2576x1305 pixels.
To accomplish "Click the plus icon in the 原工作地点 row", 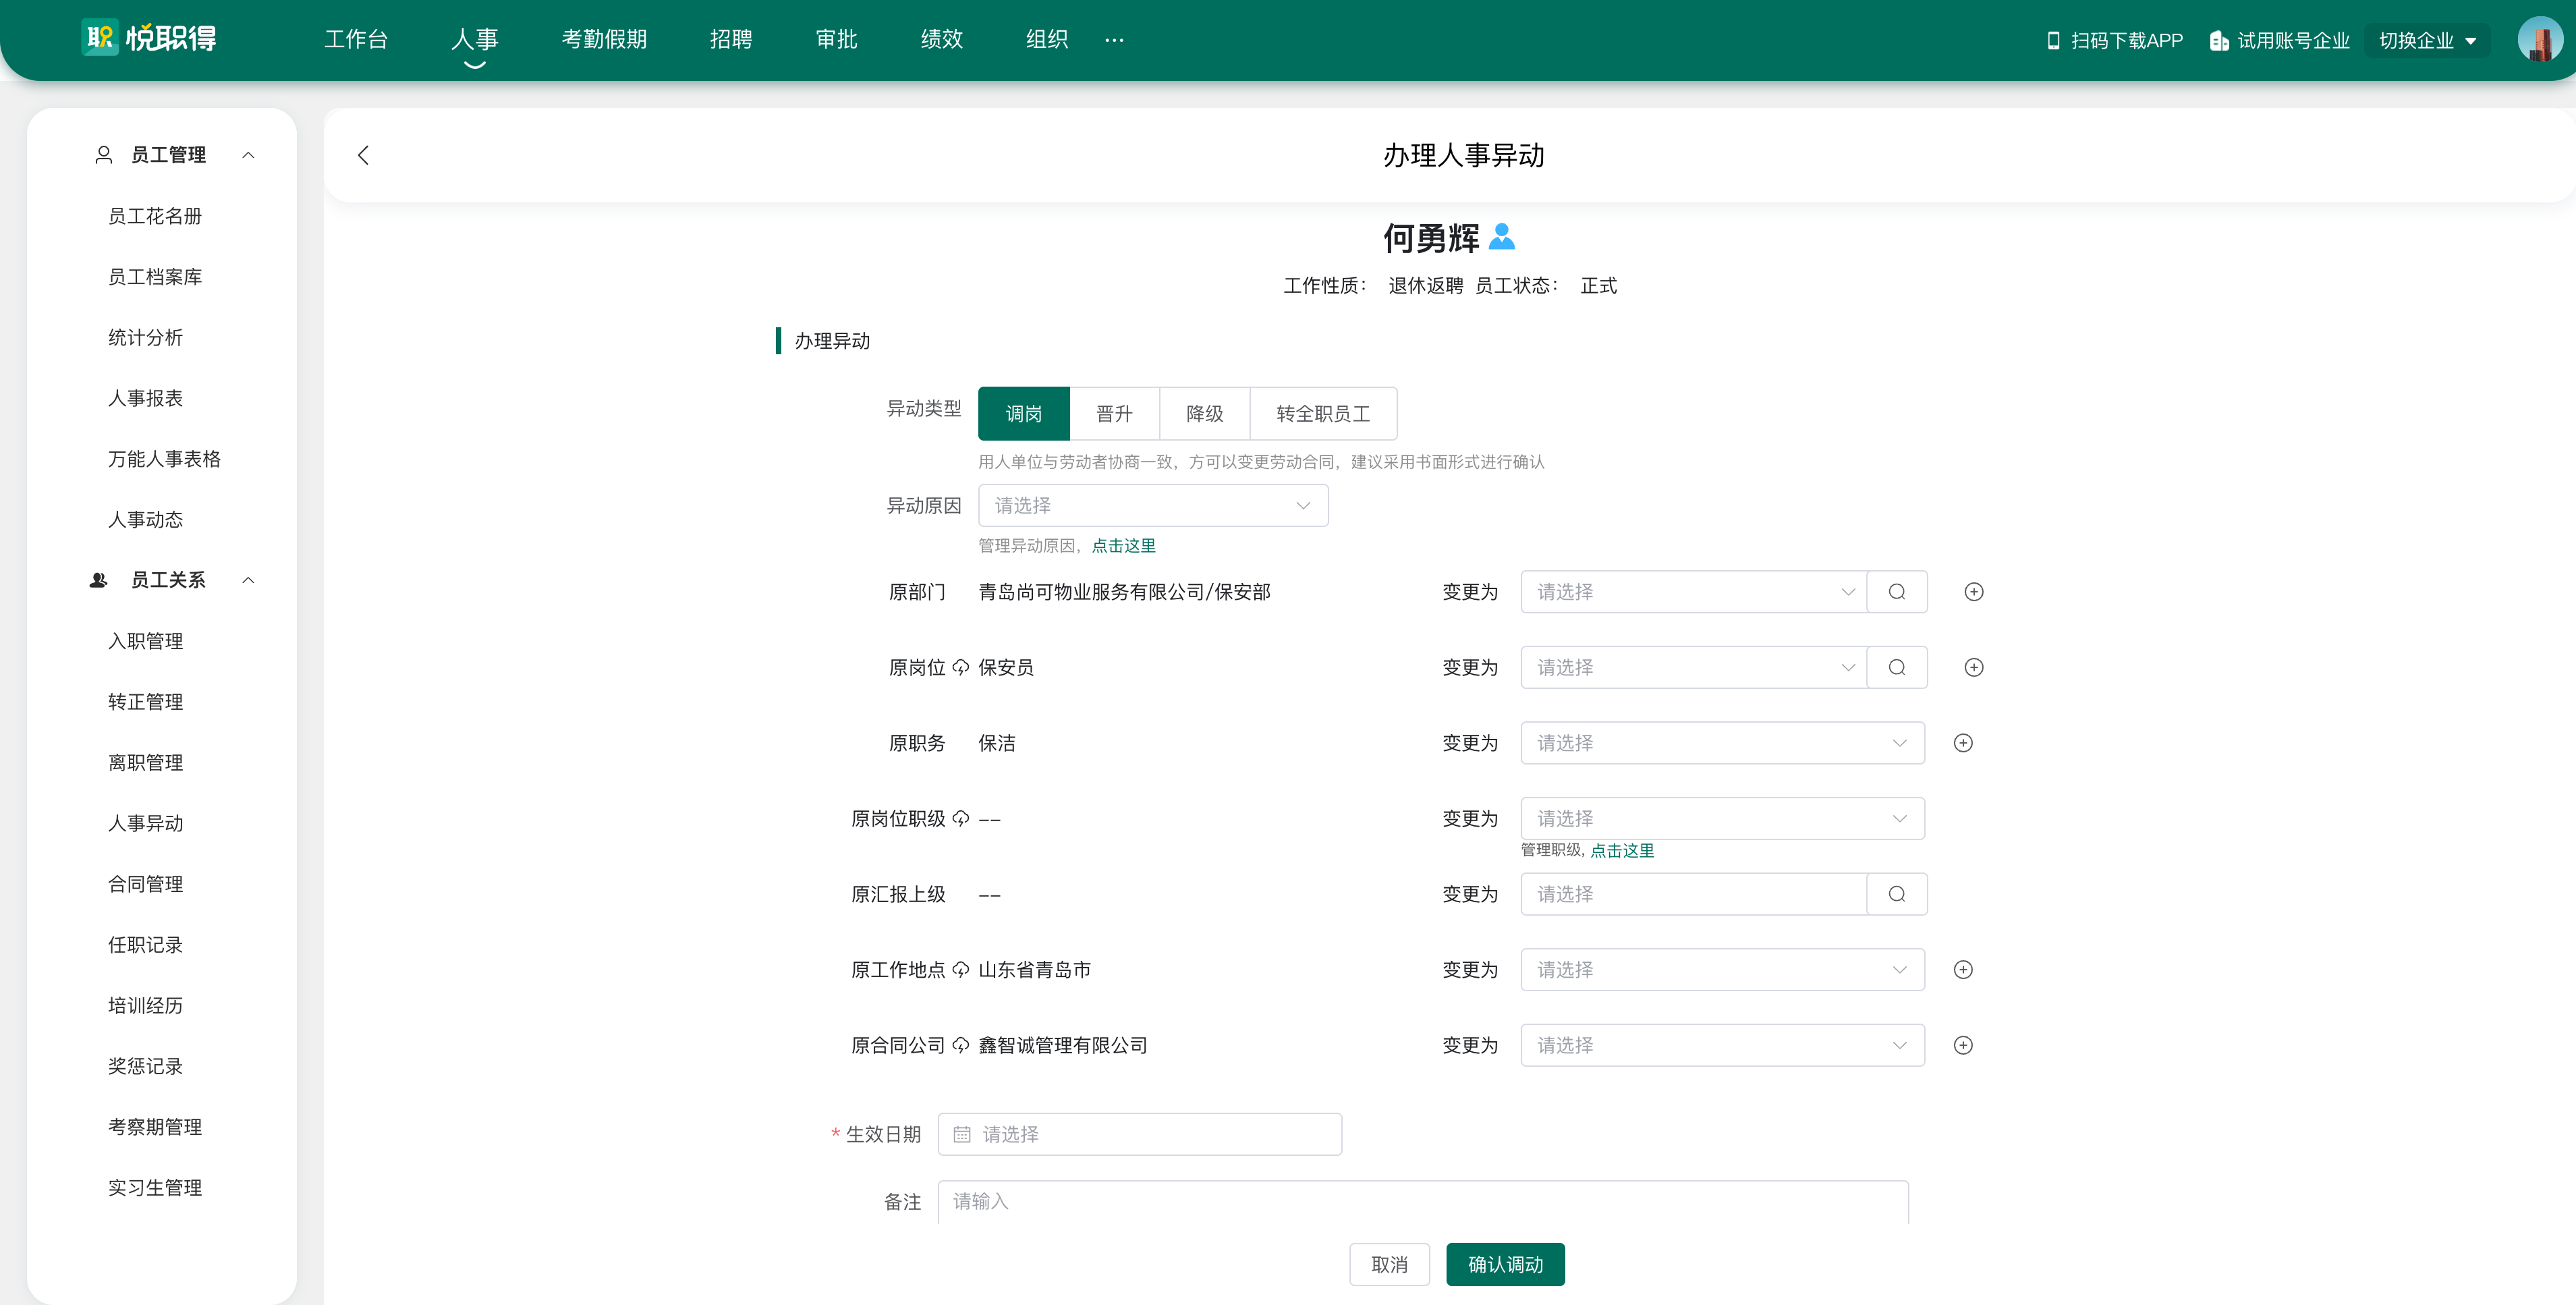I will pos(1963,970).
